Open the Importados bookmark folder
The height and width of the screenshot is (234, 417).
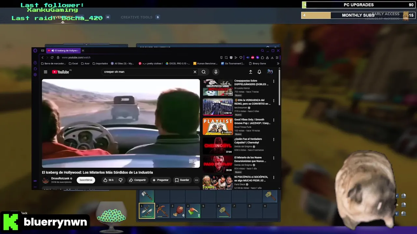100,63
